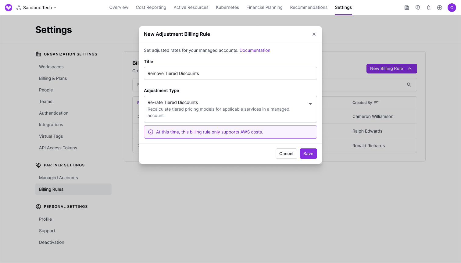Switch to the Kubernetes tab

227,7
